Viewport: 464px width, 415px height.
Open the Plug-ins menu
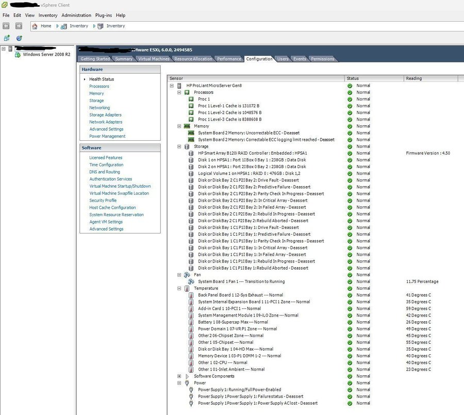click(104, 15)
